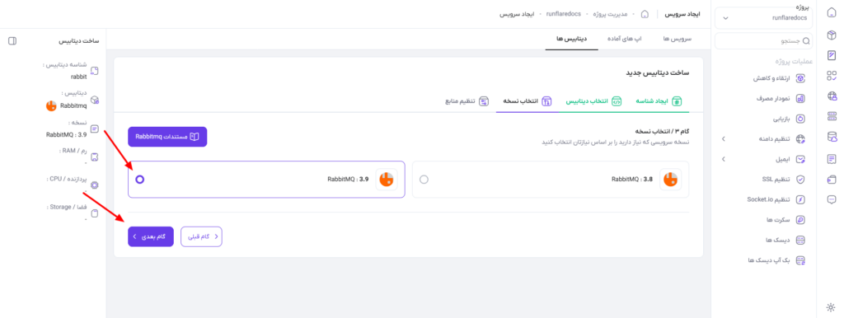Click the home icon on the right rail

(832, 13)
